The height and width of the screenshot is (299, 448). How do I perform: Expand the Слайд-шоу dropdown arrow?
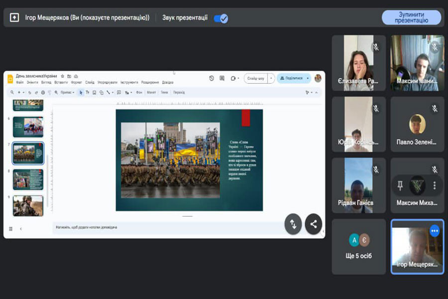click(x=271, y=78)
